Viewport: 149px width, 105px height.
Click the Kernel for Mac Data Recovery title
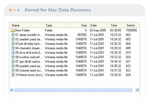(x=58, y=10)
